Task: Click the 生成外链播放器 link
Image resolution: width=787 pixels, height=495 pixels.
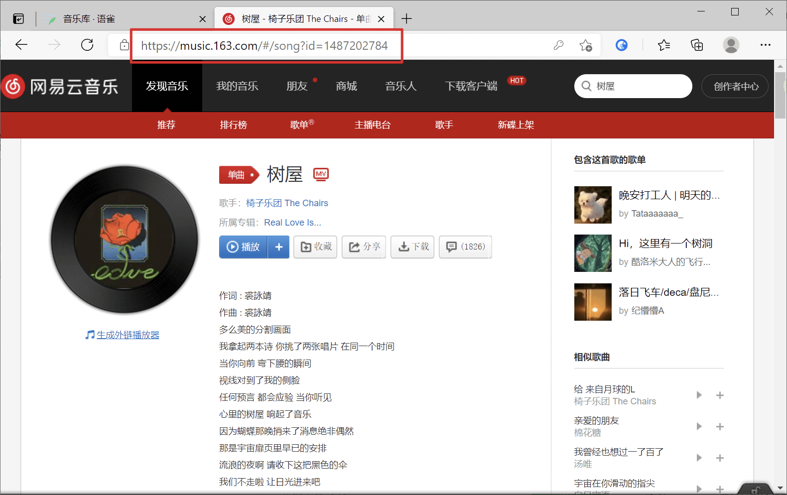Action: point(128,335)
